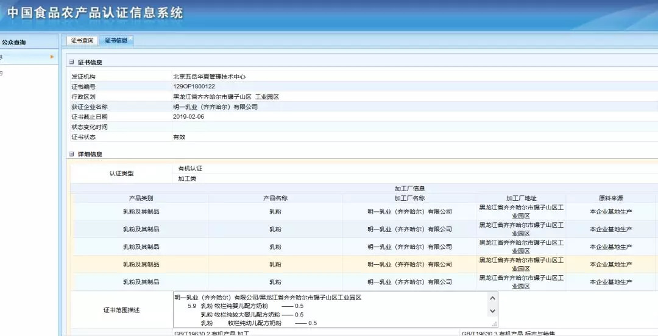The width and height of the screenshot is (658, 336).
Task: Click the 状态变化时间 label
Action: [90, 127]
